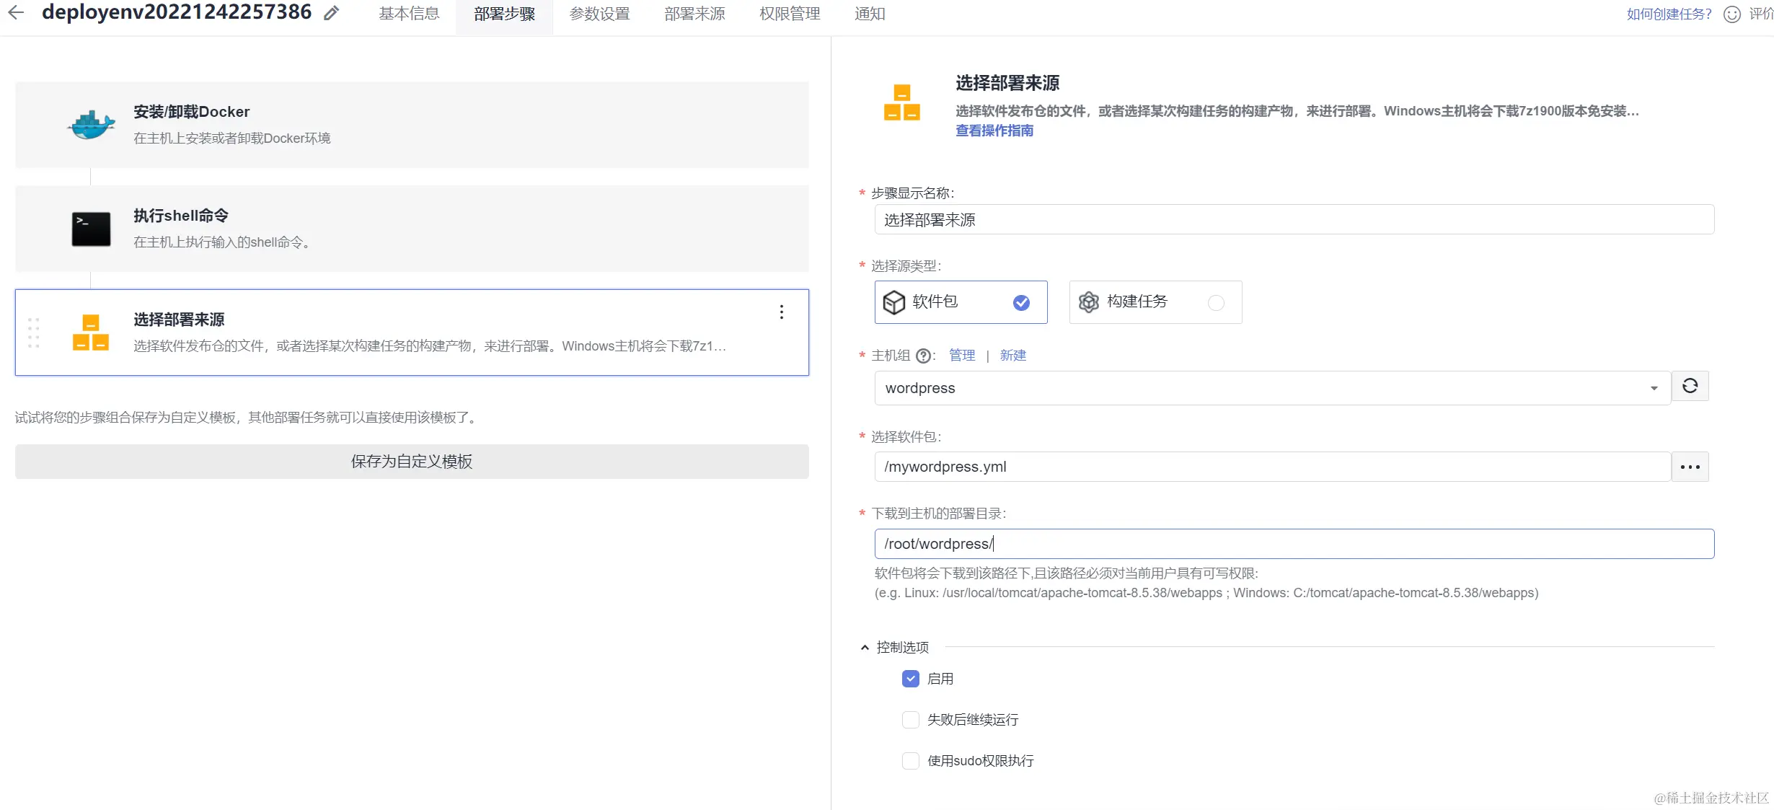Enable 失败后继续运行 checkbox
Viewport: 1774px width, 810px height.
pyautogui.click(x=911, y=720)
